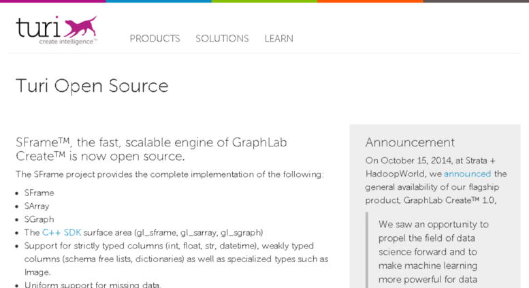Click the blue segment of top color bar
Viewport: 529px width, 288px height.
[x=159, y=1]
